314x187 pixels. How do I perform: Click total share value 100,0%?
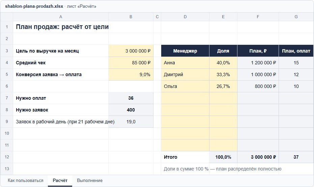pyautogui.click(x=223, y=157)
